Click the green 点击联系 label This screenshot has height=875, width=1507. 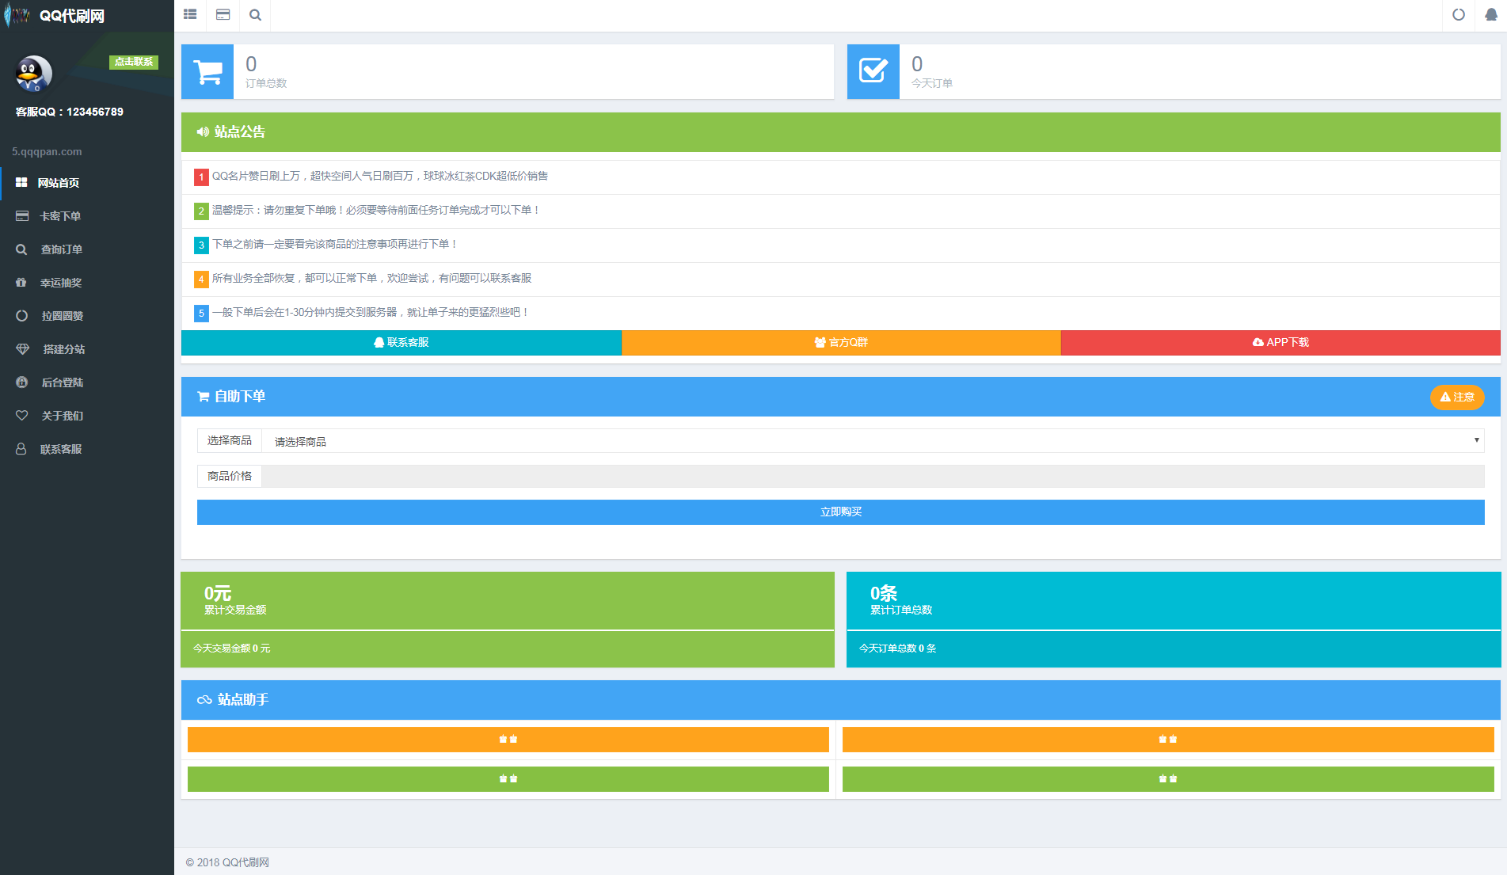pyautogui.click(x=134, y=62)
